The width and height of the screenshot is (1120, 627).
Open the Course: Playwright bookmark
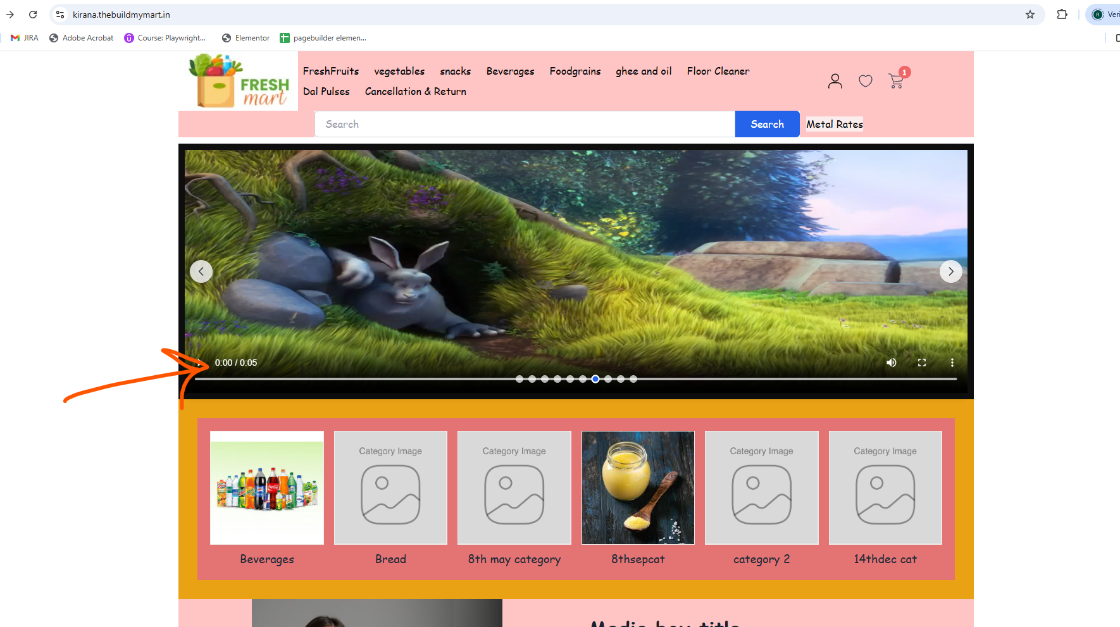(165, 38)
